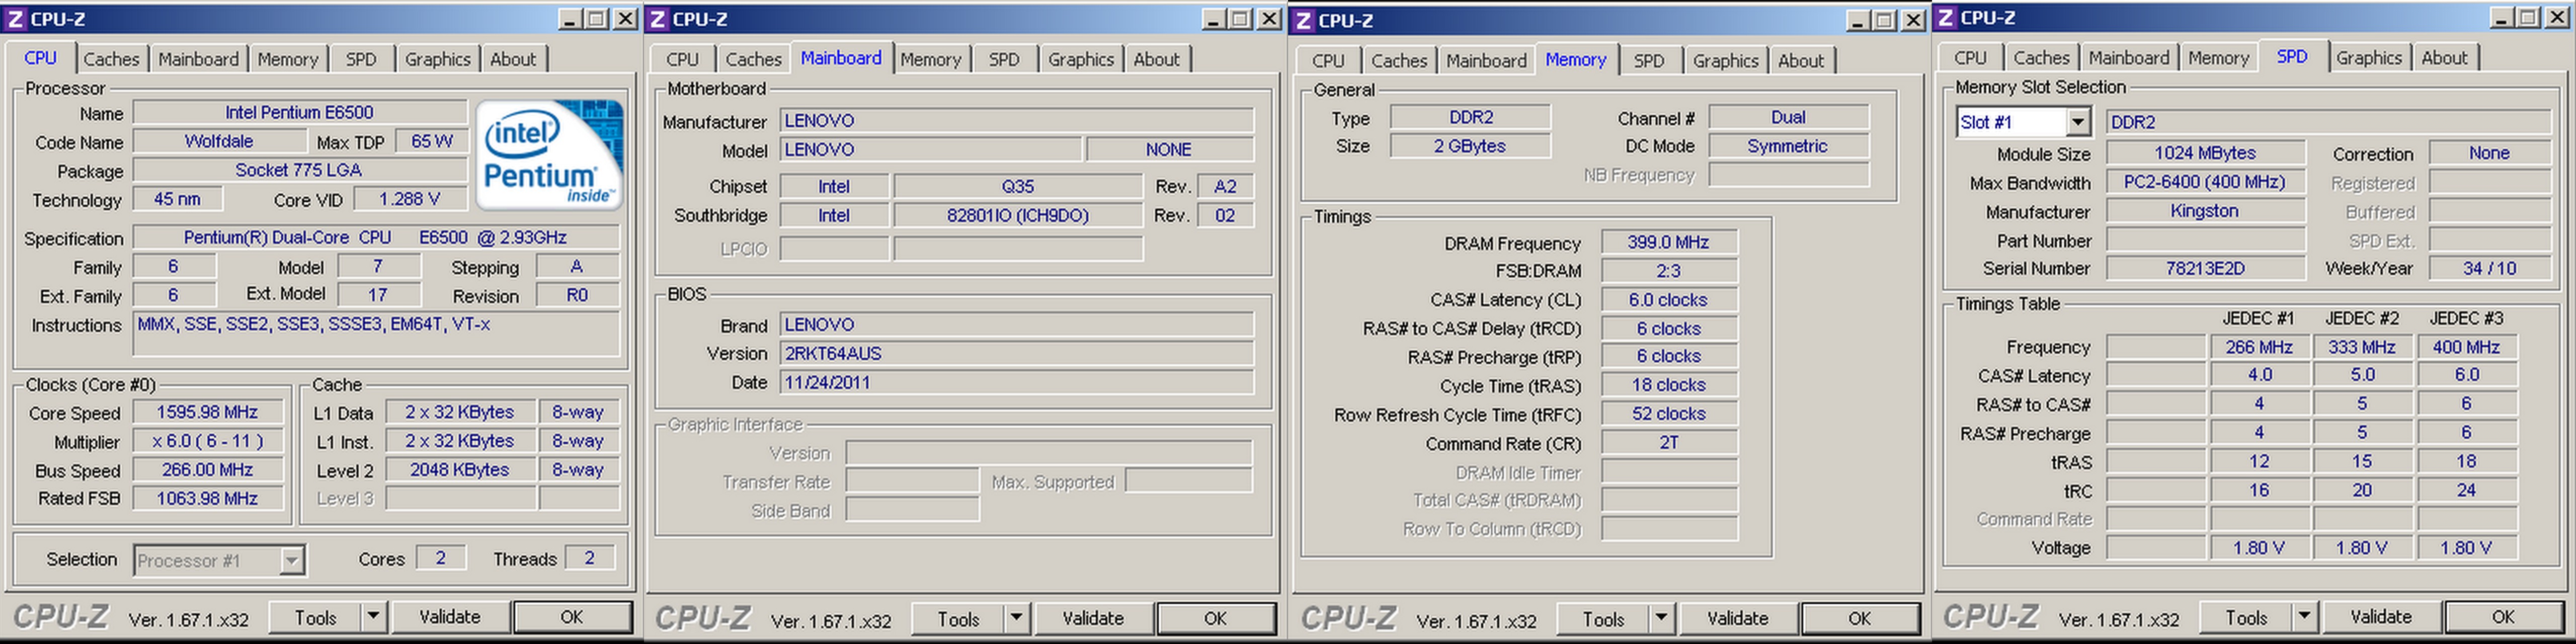Screen dimensions: 2576x644
Task: Click OK in the Memory window
Action: click(1859, 618)
